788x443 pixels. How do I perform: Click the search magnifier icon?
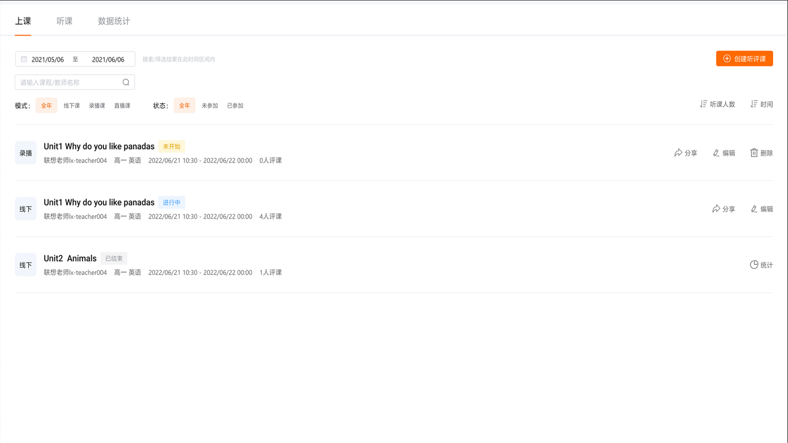point(126,82)
